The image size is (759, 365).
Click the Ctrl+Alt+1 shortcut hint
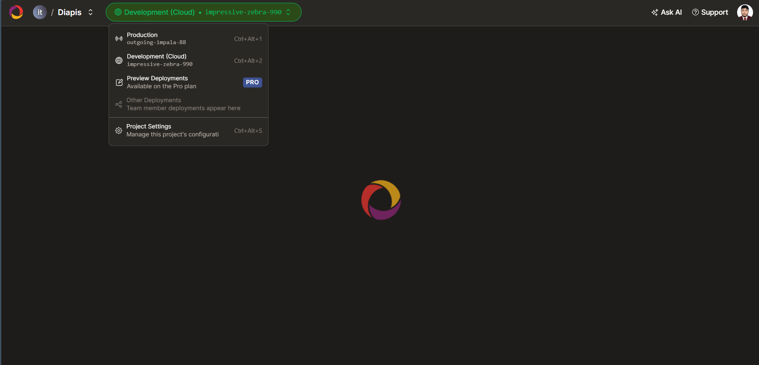248,39
